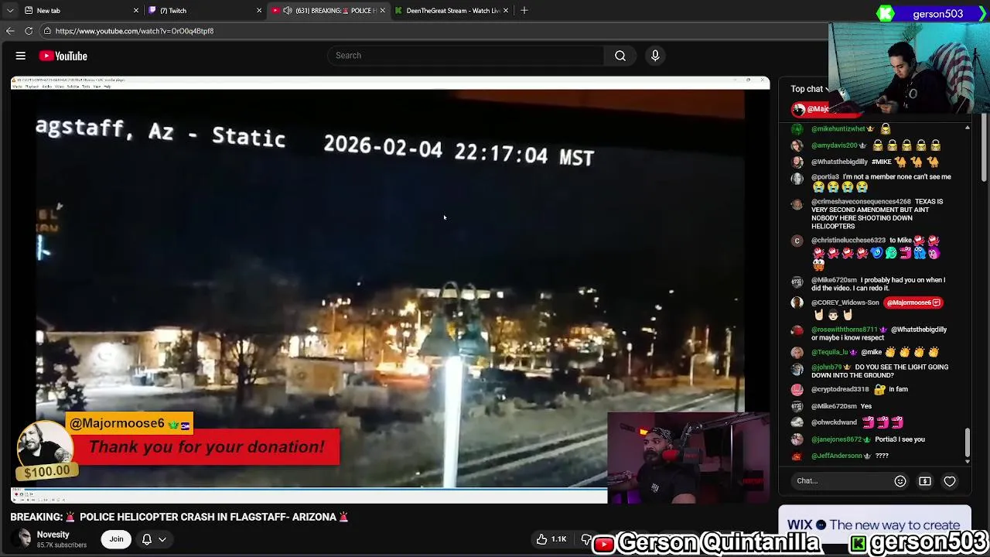View site info lock icon in address bar
The height and width of the screenshot is (557, 990).
[x=47, y=31]
